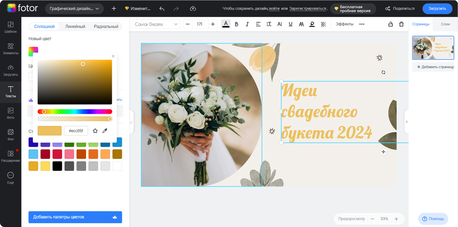Viewport: 458px width, 227px height.
Task: Open more toolbar options ellipsis
Action: (362, 24)
